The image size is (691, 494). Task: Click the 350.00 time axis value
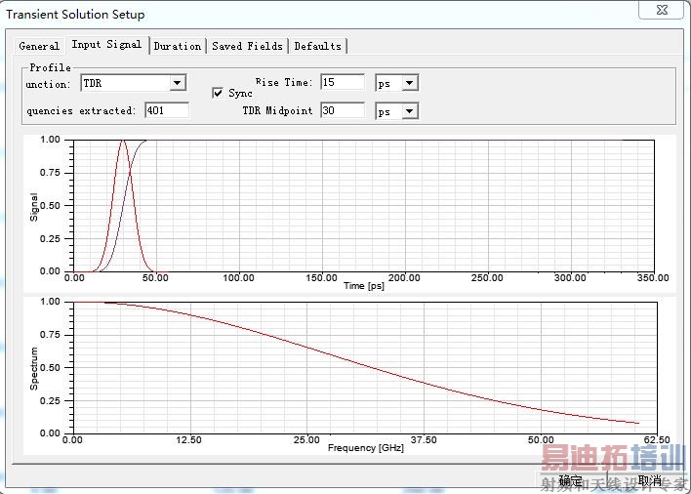coord(653,277)
